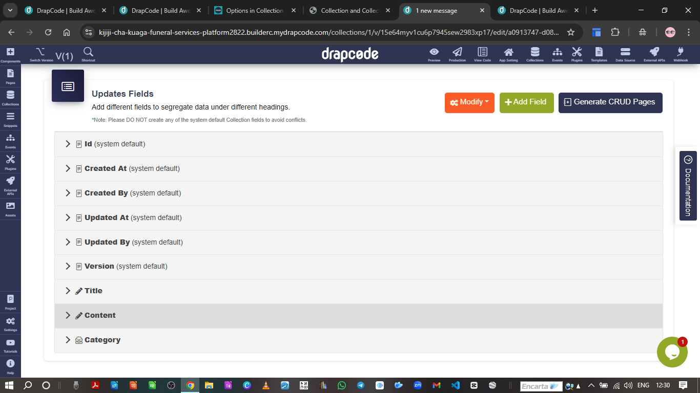Open Webhook in top toolbar
This screenshot has width=700, height=393.
pyautogui.click(x=681, y=54)
